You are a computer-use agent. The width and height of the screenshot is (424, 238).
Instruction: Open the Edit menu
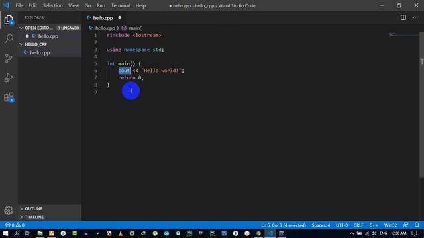point(32,5)
